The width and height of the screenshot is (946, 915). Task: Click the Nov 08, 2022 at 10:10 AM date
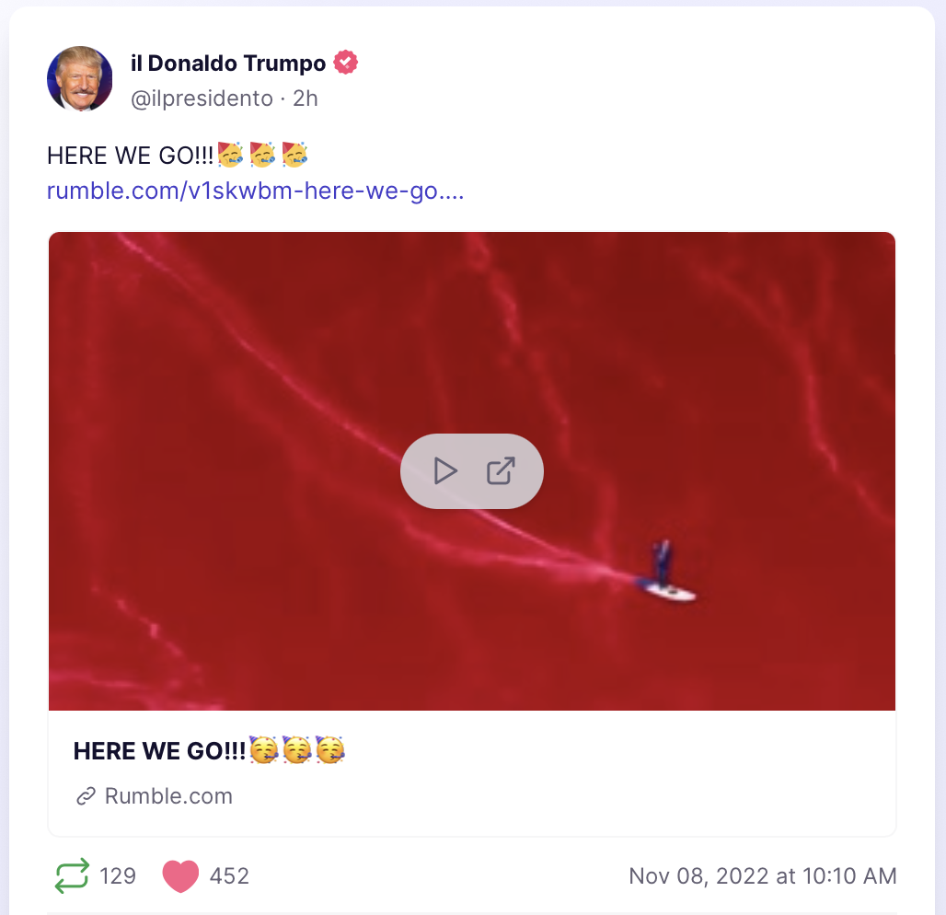click(x=763, y=875)
